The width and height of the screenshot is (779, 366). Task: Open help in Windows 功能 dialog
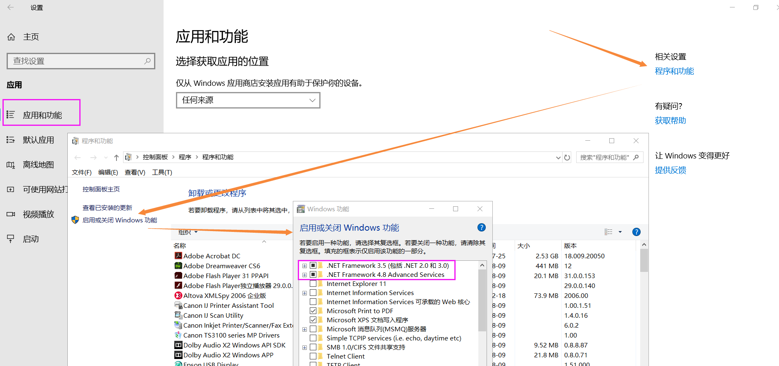pos(481,227)
